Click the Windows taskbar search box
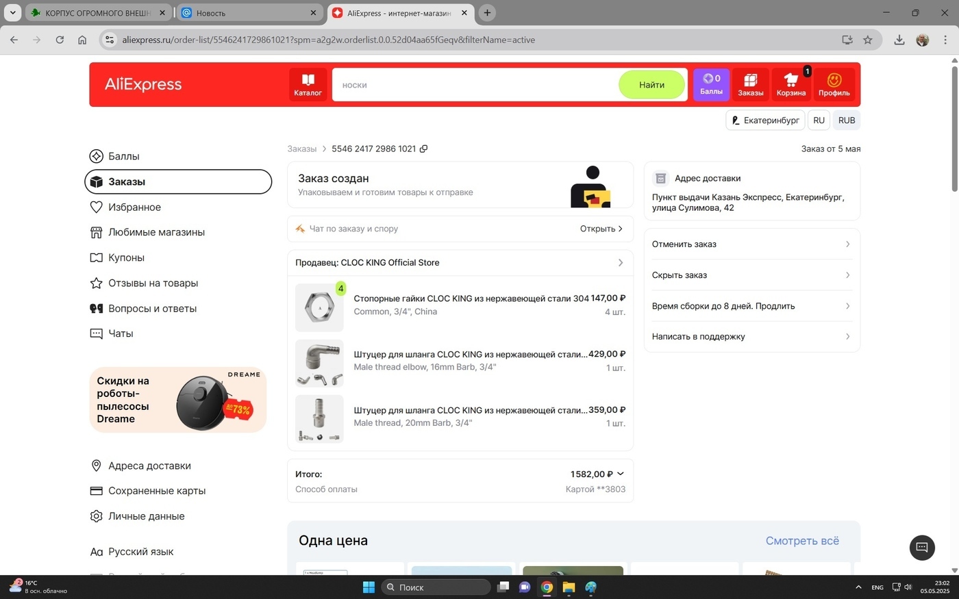 436,587
